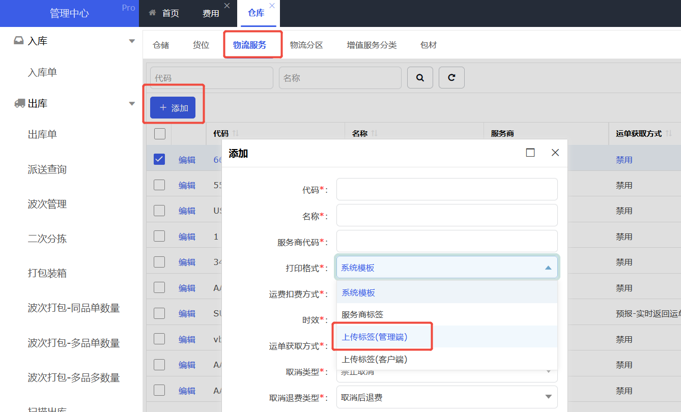The image size is (681, 412).
Task: Open 波次打包-多品多数量 in sidebar
Action: [x=74, y=377]
